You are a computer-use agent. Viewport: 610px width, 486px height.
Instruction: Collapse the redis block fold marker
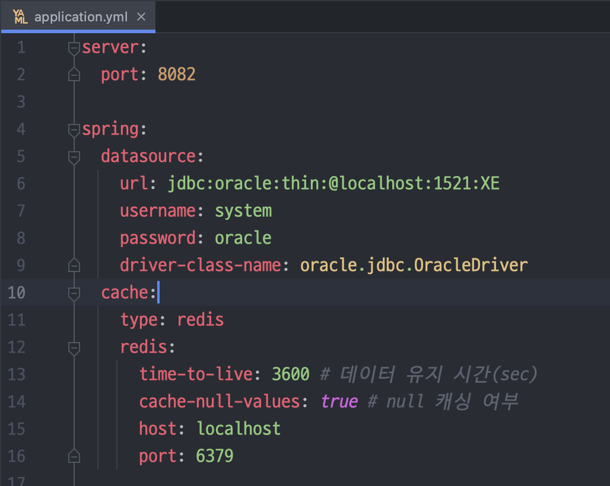click(x=74, y=348)
